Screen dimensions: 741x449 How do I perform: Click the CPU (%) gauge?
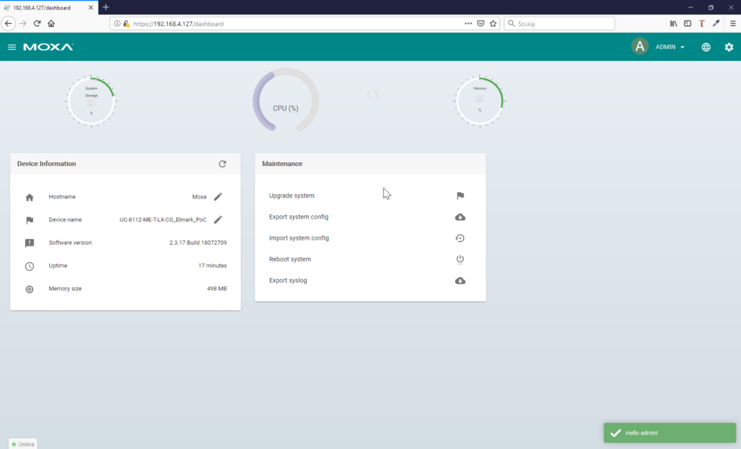point(285,101)
